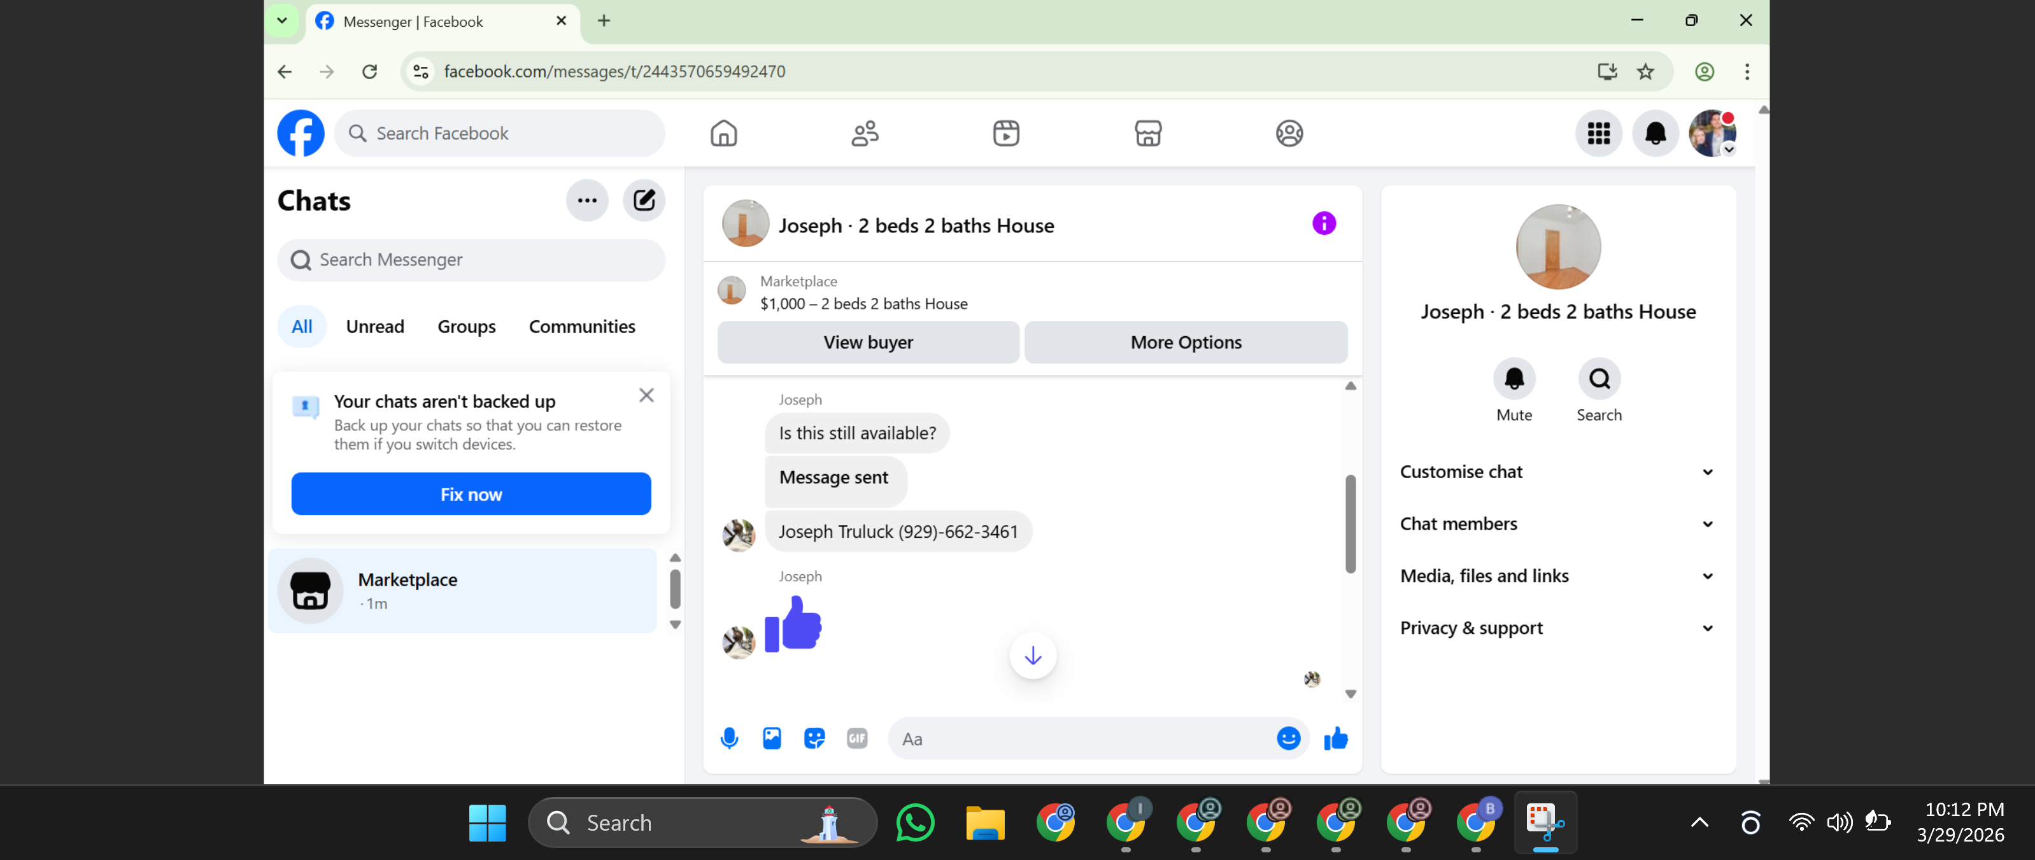Bookmark this page with star icon
The height and width of the screenshot is (860, 2035).
click(1645, 72)
